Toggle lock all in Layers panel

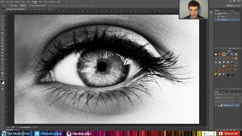coord(228,102)
